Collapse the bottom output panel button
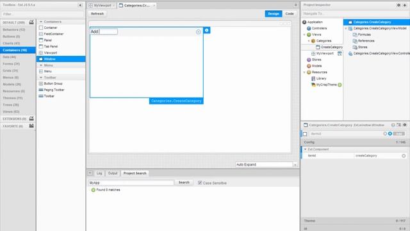The height and width of the screenshot is (231, 410). (90, 173)
